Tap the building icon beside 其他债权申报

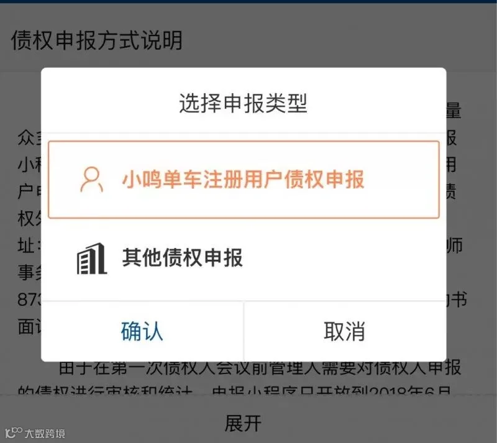tap(91, 258)
